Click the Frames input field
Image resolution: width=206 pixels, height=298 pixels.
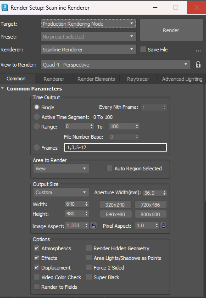116,147
